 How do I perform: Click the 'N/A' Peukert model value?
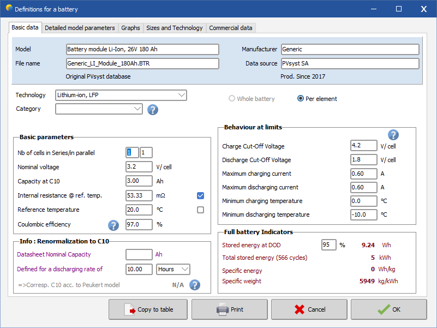click(178, 285)
